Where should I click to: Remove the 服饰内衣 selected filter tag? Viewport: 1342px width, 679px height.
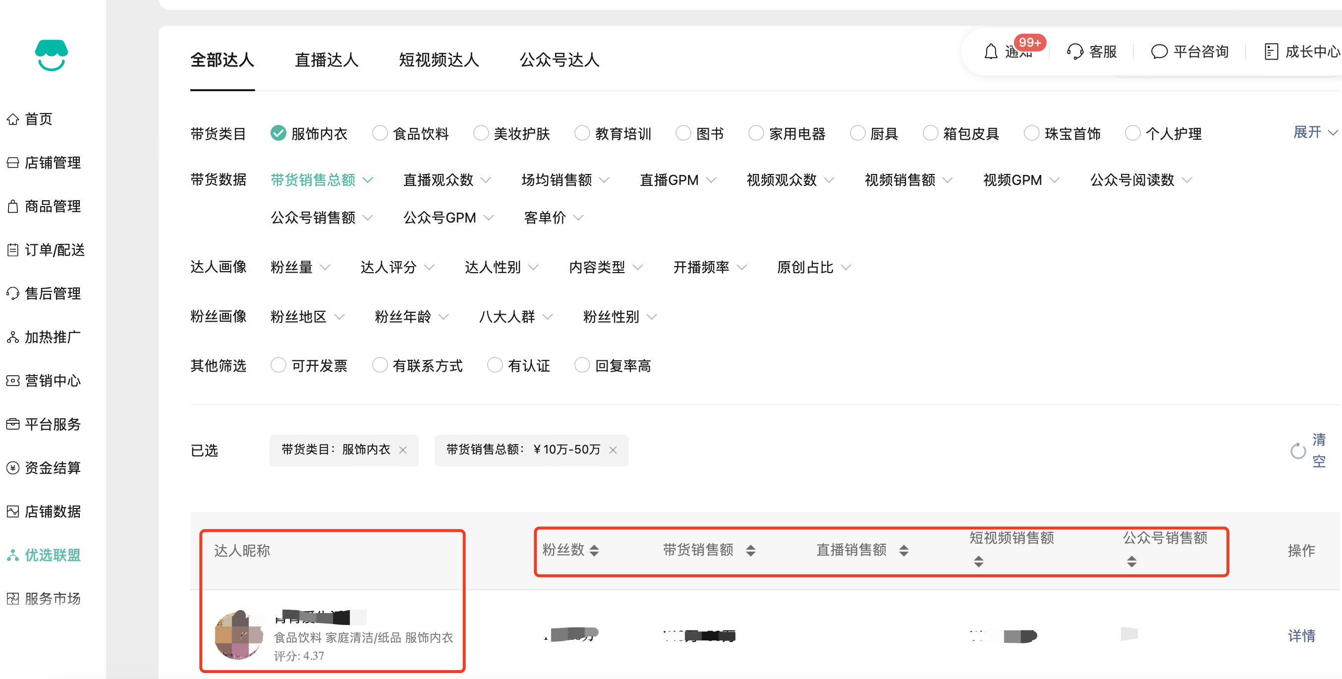tap(403, 450)
